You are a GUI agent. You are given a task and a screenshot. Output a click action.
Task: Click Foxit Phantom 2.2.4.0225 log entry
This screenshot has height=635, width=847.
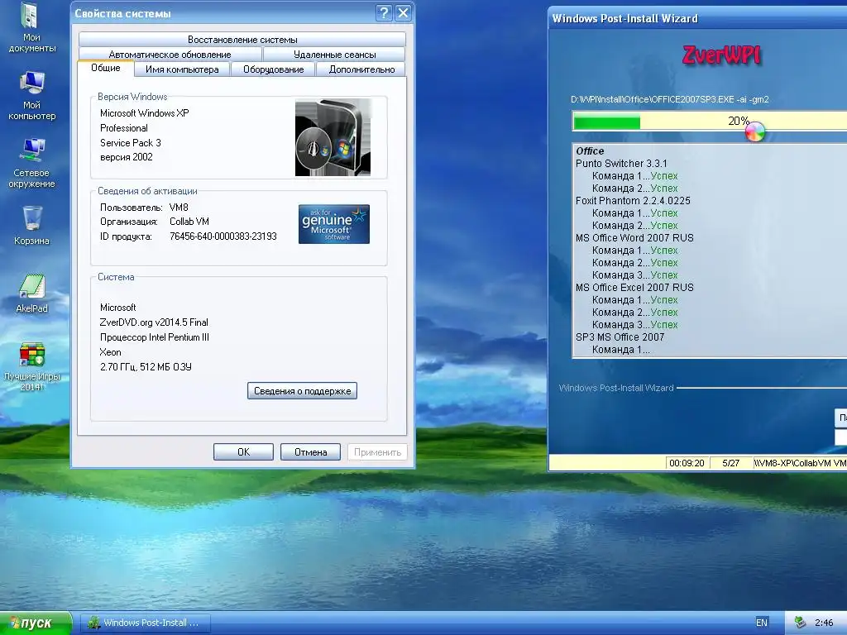[x=633, y=200]
